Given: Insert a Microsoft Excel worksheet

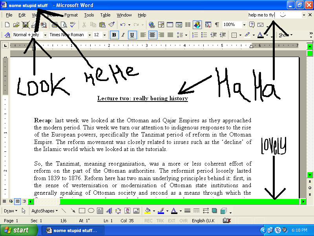Looking at the screenshot, I should 179,24.
